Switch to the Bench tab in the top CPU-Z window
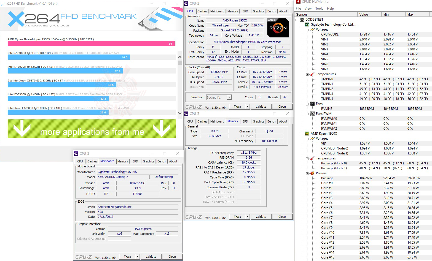Screen dimensions: 432x261 click(x=271, y=11)
